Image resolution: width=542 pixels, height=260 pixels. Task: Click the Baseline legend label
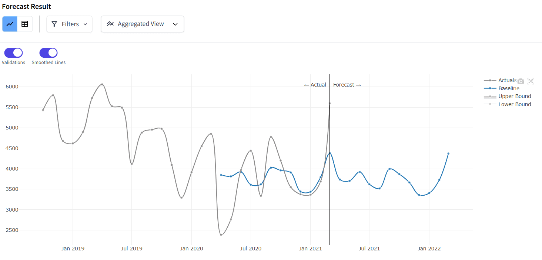pos(509,88)
